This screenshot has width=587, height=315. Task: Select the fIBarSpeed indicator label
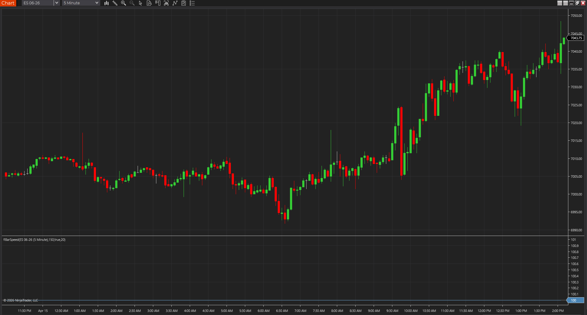tap(34, 240)
